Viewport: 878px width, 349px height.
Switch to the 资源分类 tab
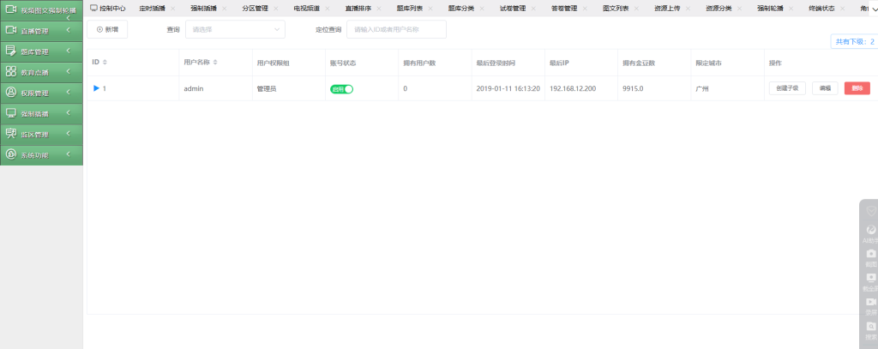coord(719,9)
